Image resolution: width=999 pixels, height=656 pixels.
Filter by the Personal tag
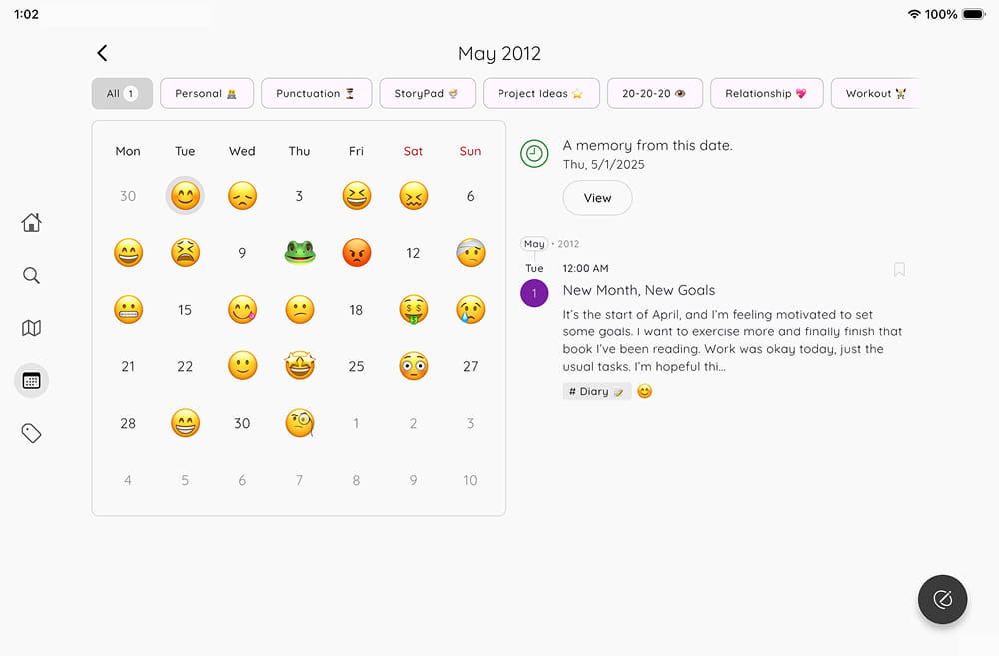207,93
